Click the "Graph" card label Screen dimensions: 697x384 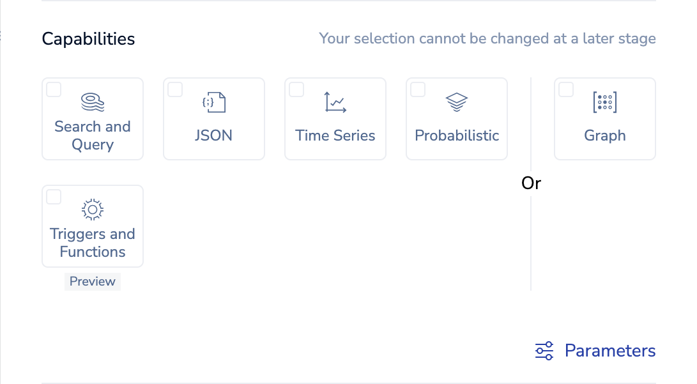pyautogui.click(x=605, y=135)
